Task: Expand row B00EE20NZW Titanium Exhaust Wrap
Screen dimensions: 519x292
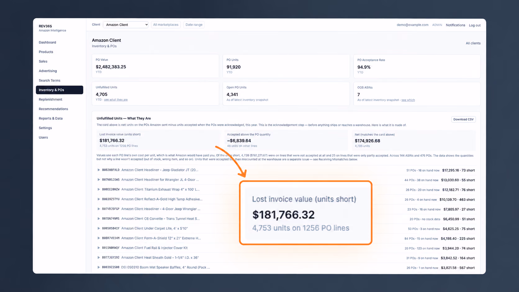Action: 99,189
